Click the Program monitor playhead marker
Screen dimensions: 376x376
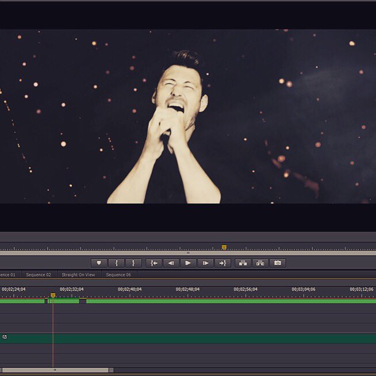click(224, 247)
